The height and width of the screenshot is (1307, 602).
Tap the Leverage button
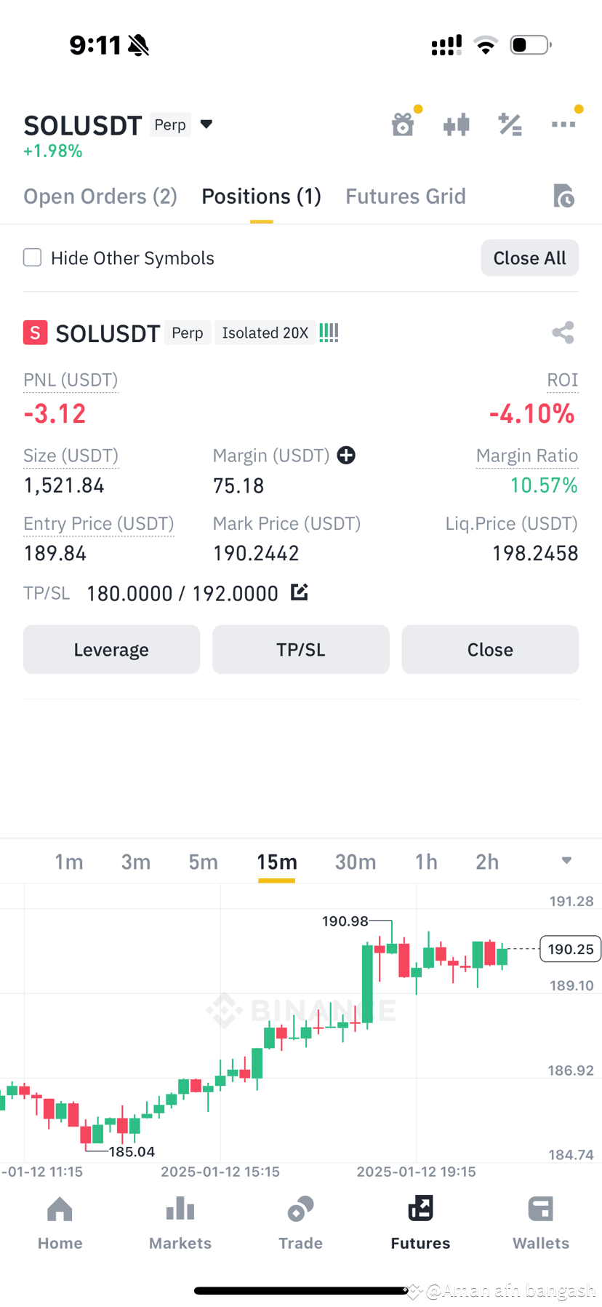pyautogui.click(x=111, y=649)
